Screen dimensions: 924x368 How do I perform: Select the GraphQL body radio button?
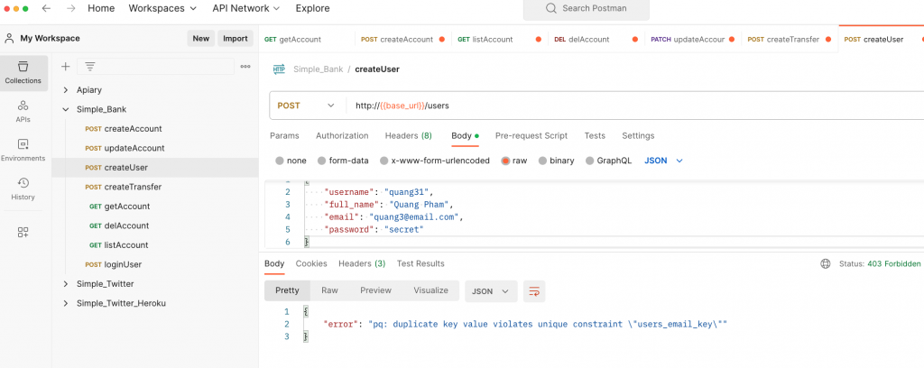[x=590, y=161]
